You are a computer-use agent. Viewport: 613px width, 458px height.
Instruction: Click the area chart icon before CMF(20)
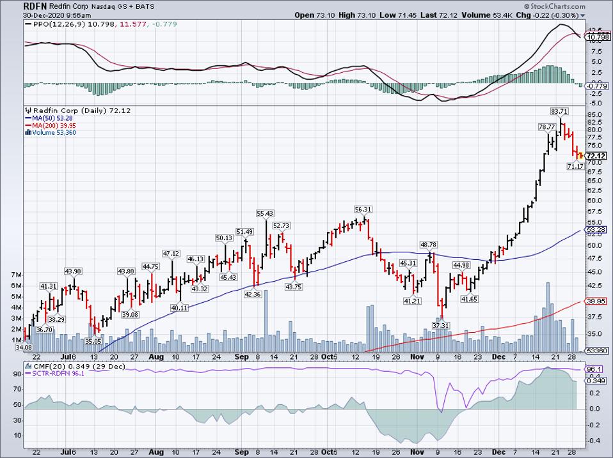(x=29, y=366)
